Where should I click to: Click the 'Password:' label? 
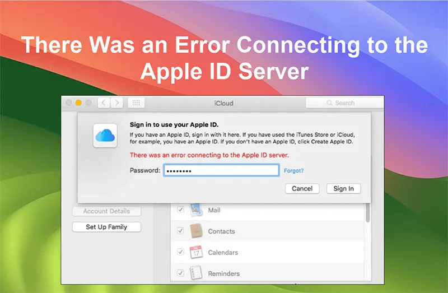click(145, 170)
